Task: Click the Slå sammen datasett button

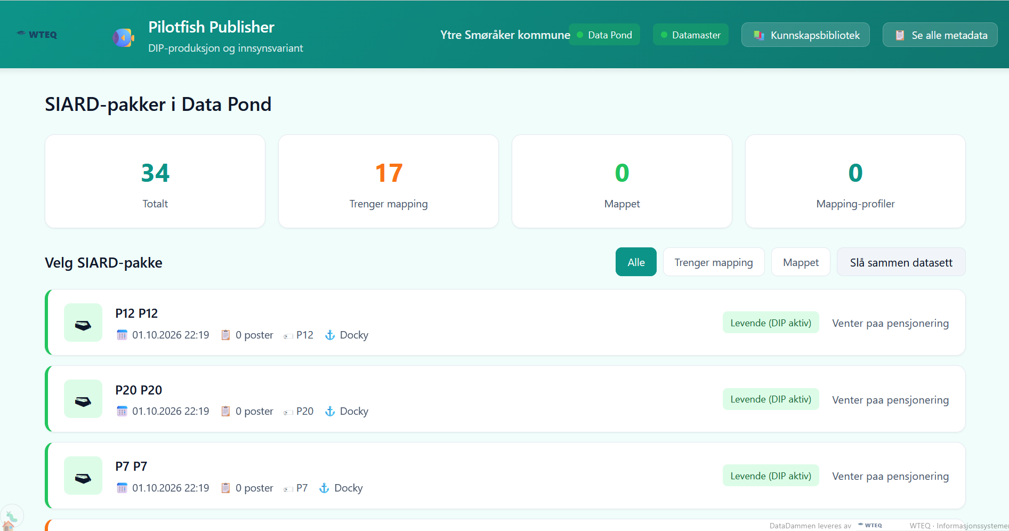Action: (x=901, y=262)
